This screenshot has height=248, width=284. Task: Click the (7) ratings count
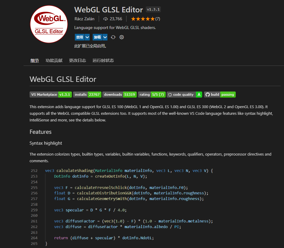[158, 19]
